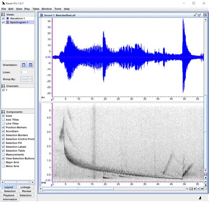
Task: Click the sound window icon beside 'Sound 1: BeardedSeal.aif'
Action: point(41,15)
